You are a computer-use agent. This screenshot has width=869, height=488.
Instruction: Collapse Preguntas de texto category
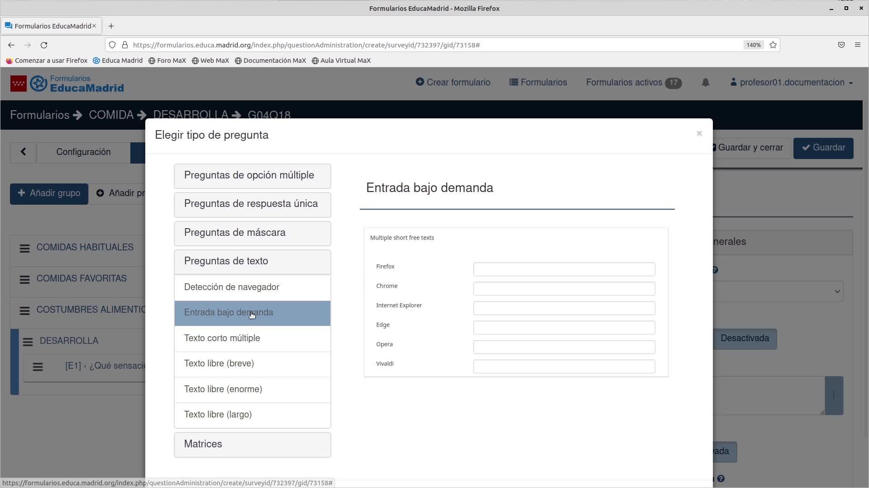click(x=252, y=262)
